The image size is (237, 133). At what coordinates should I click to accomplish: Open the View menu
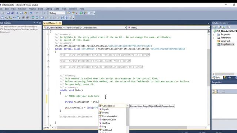[x=13, y=9]
